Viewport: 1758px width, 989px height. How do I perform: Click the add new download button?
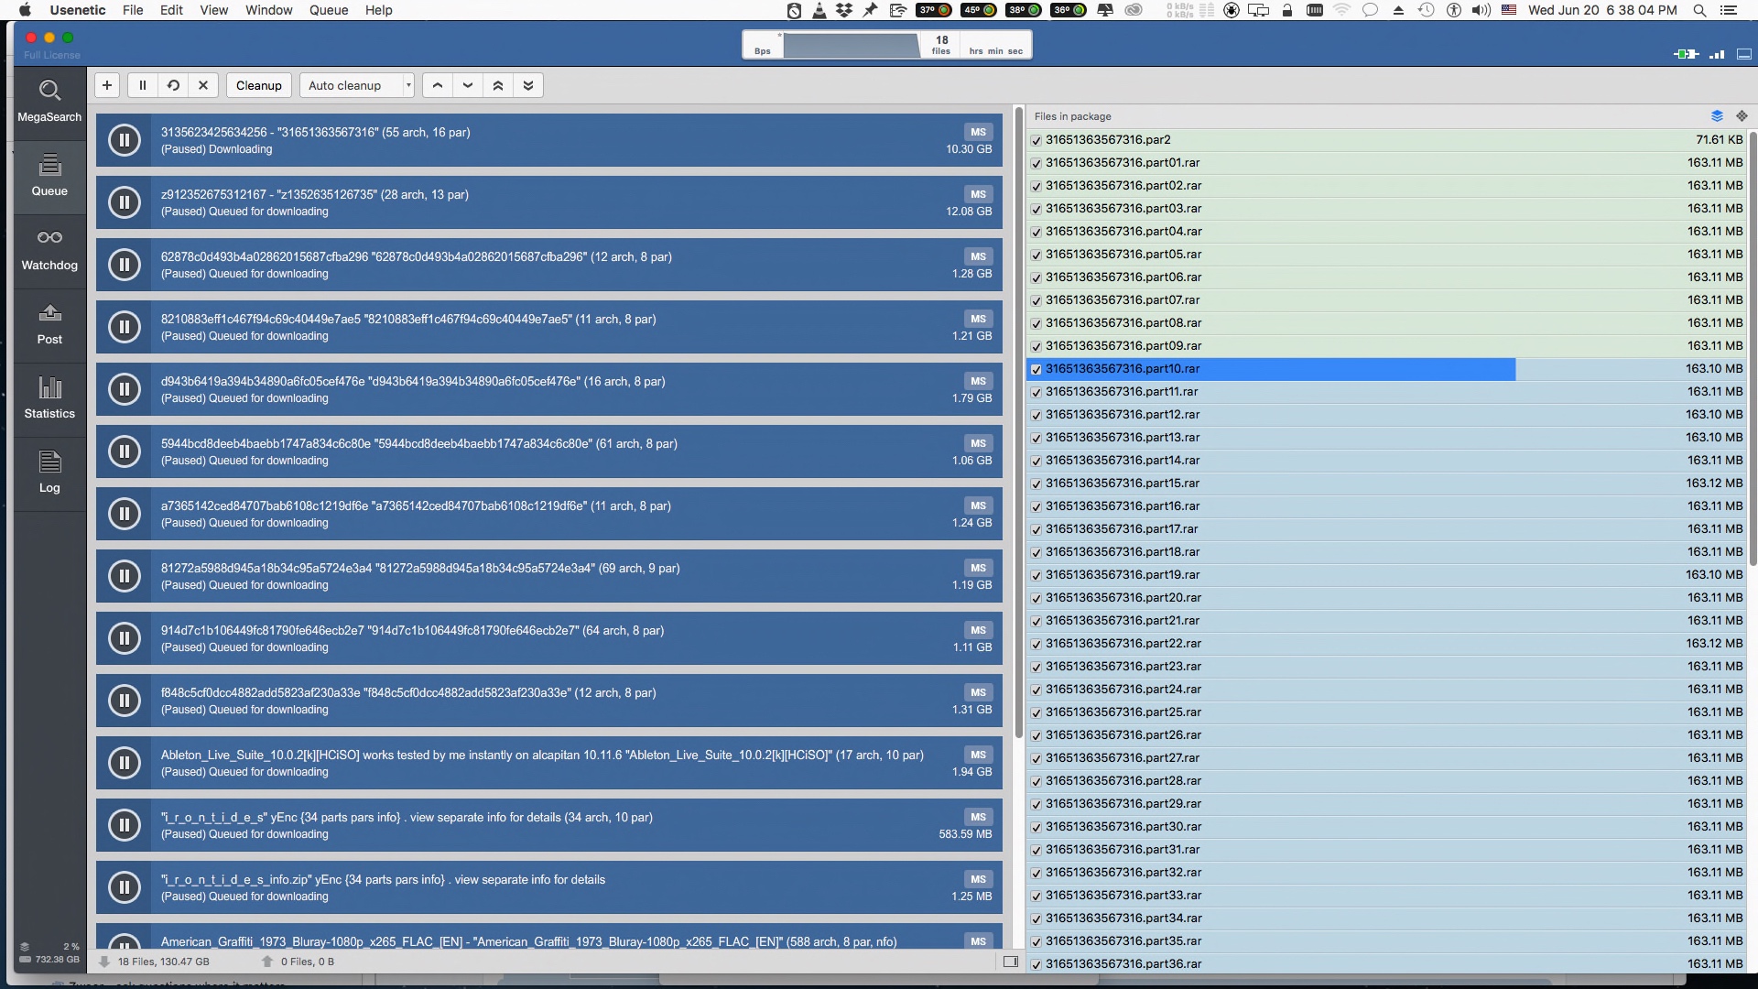[106, 84]
